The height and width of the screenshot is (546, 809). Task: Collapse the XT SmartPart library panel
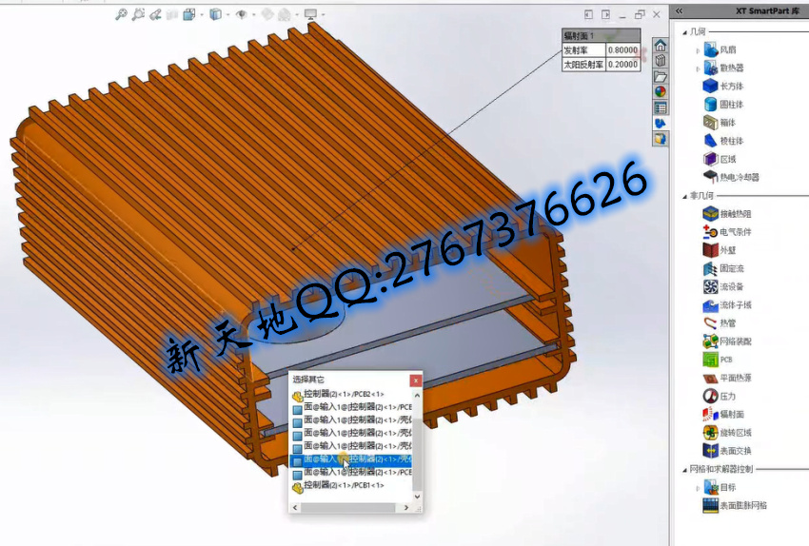679,10
